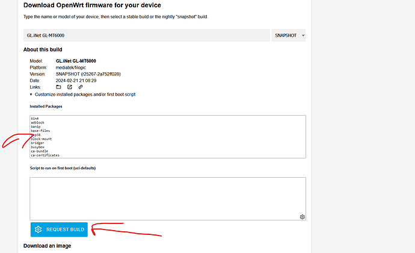Viewport: 415px width, 253px height.
Task: Click the bridger package line
Action: coord(37,143)
